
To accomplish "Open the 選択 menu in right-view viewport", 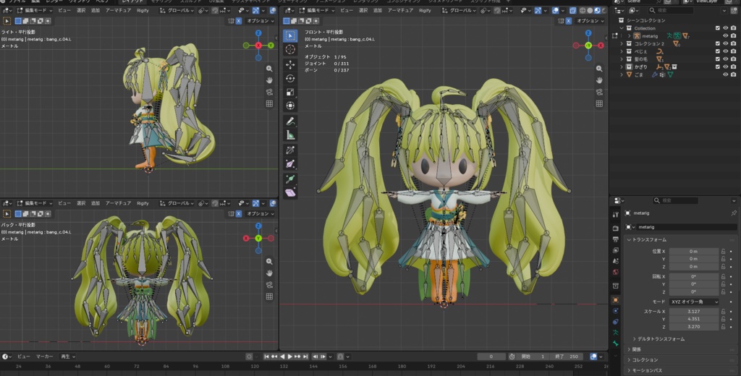I will (x=81, y=10).
